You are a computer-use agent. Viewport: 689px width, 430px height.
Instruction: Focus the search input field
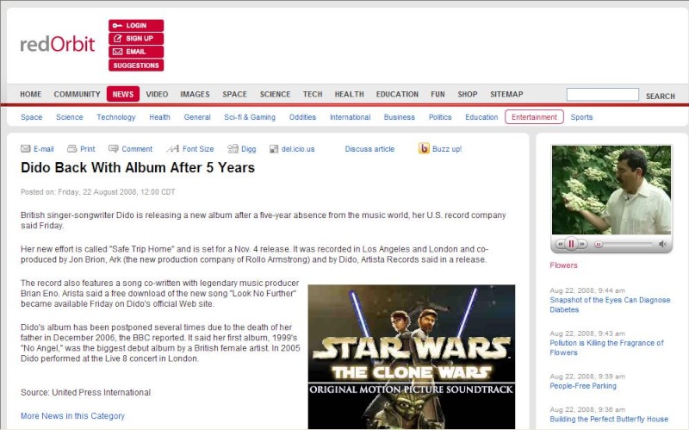602,95
